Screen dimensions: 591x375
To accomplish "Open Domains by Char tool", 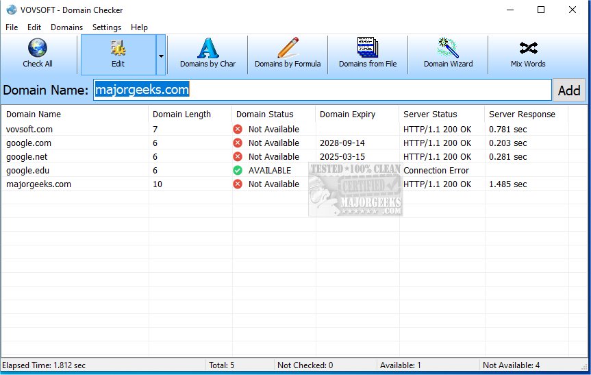I will point(208,49).
